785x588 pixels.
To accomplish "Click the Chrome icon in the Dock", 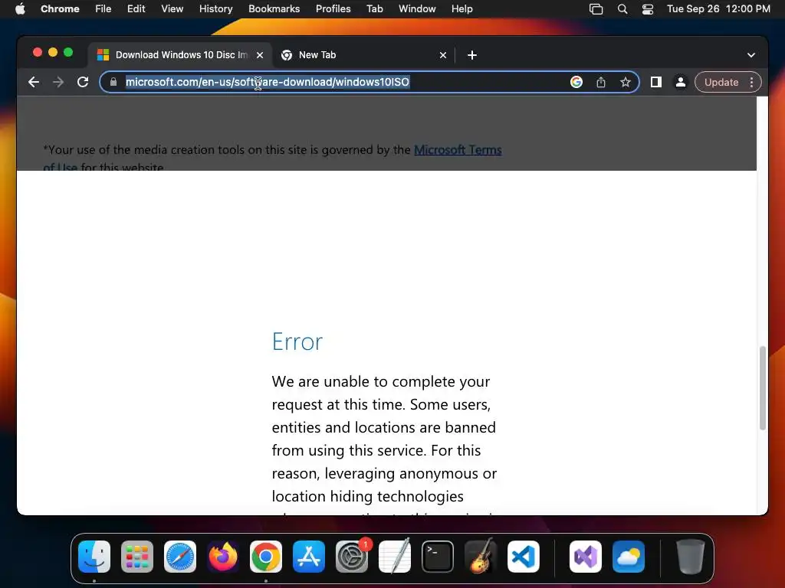I will point(266,557).
